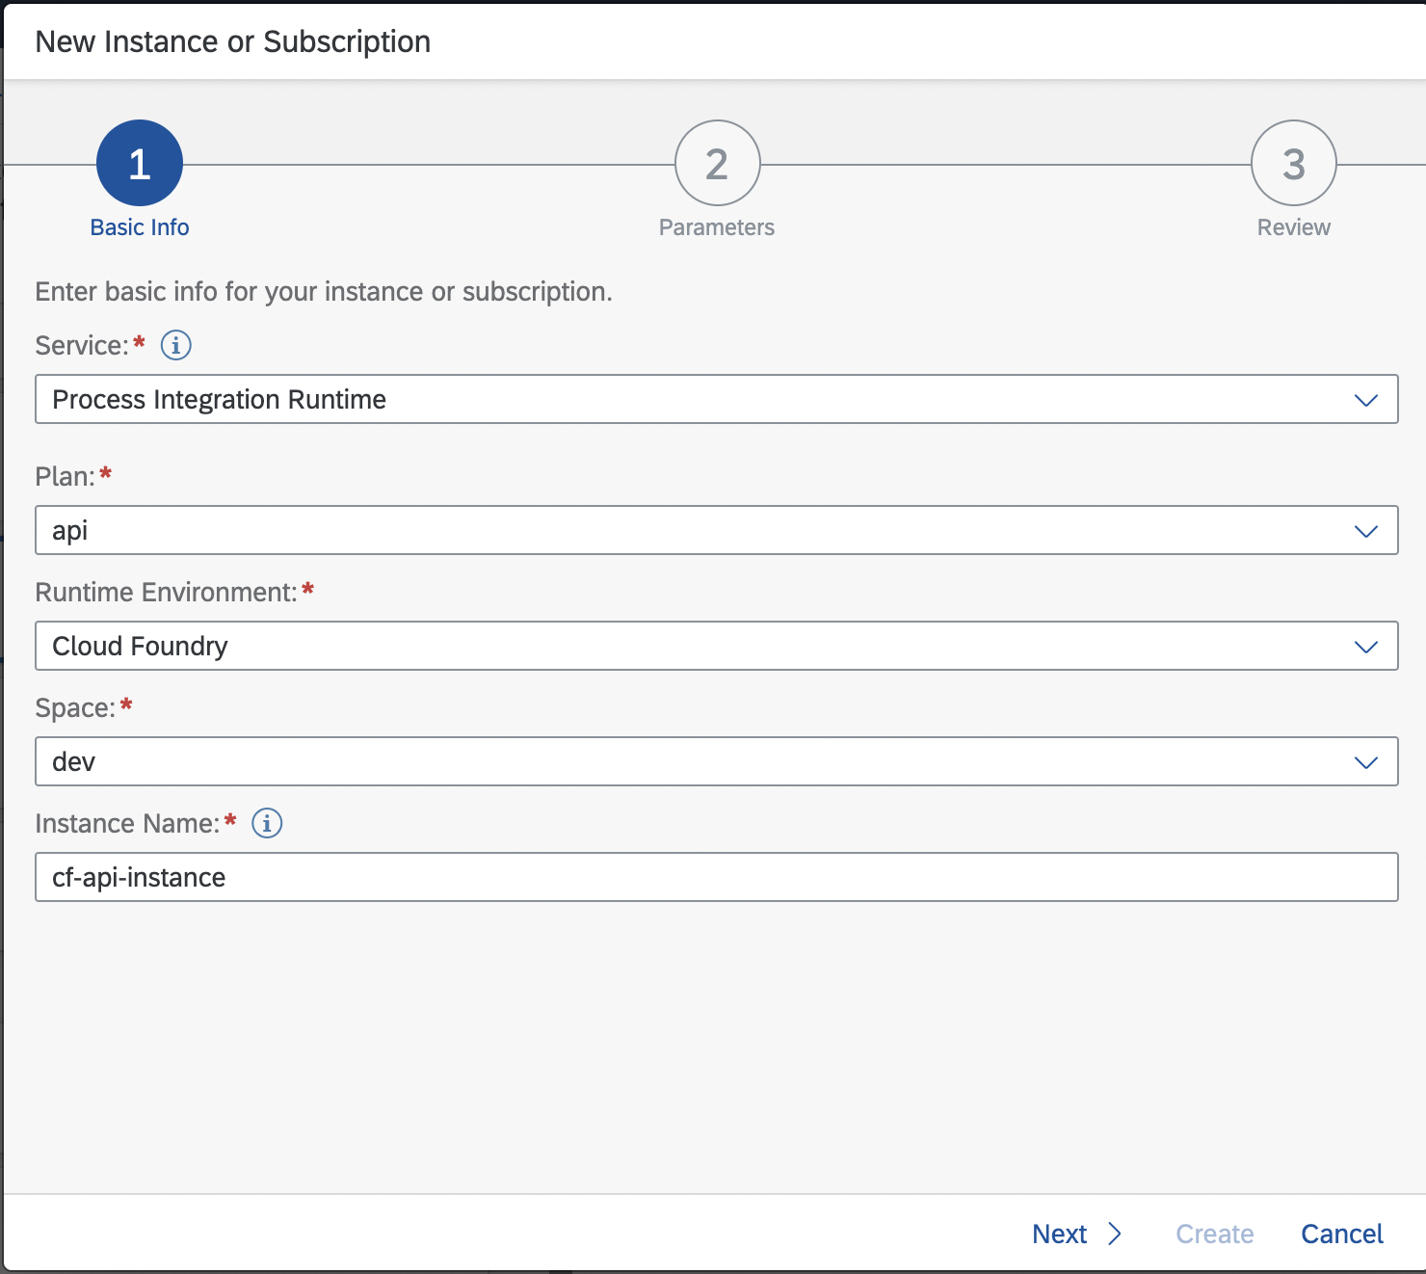The width and height of the screenshot is (1426, 1274).
Task: Open the Plan dropdown arrow
Action: (x=1365, y=531)
